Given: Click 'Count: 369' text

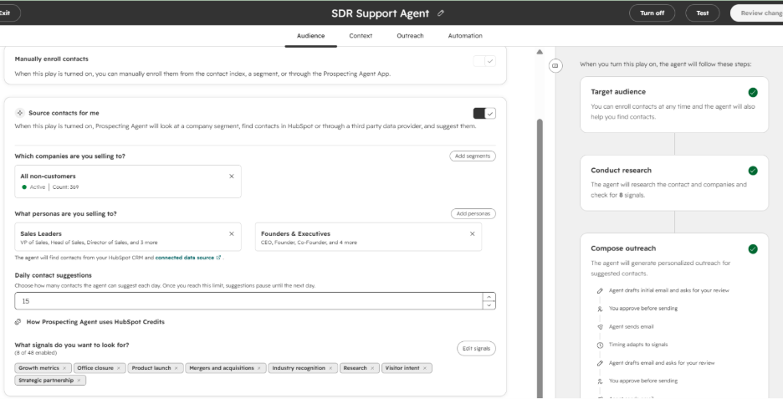Looking at the screenshot, I should pyautogui.click(x=65, y=187).
